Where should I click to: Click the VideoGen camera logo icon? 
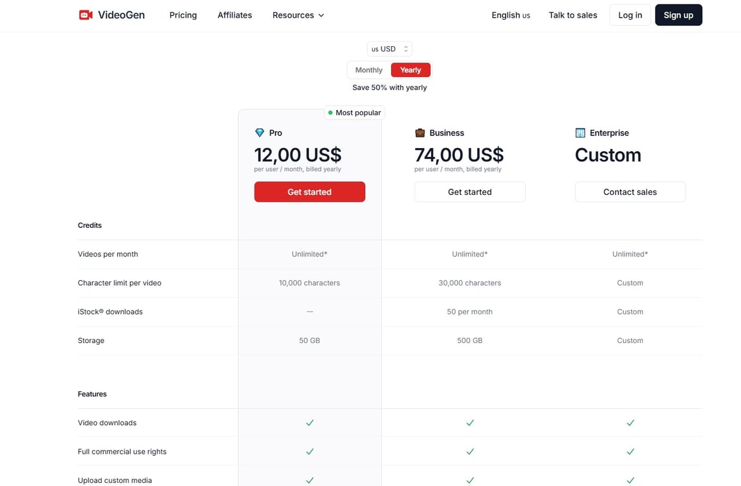point(85,15)
